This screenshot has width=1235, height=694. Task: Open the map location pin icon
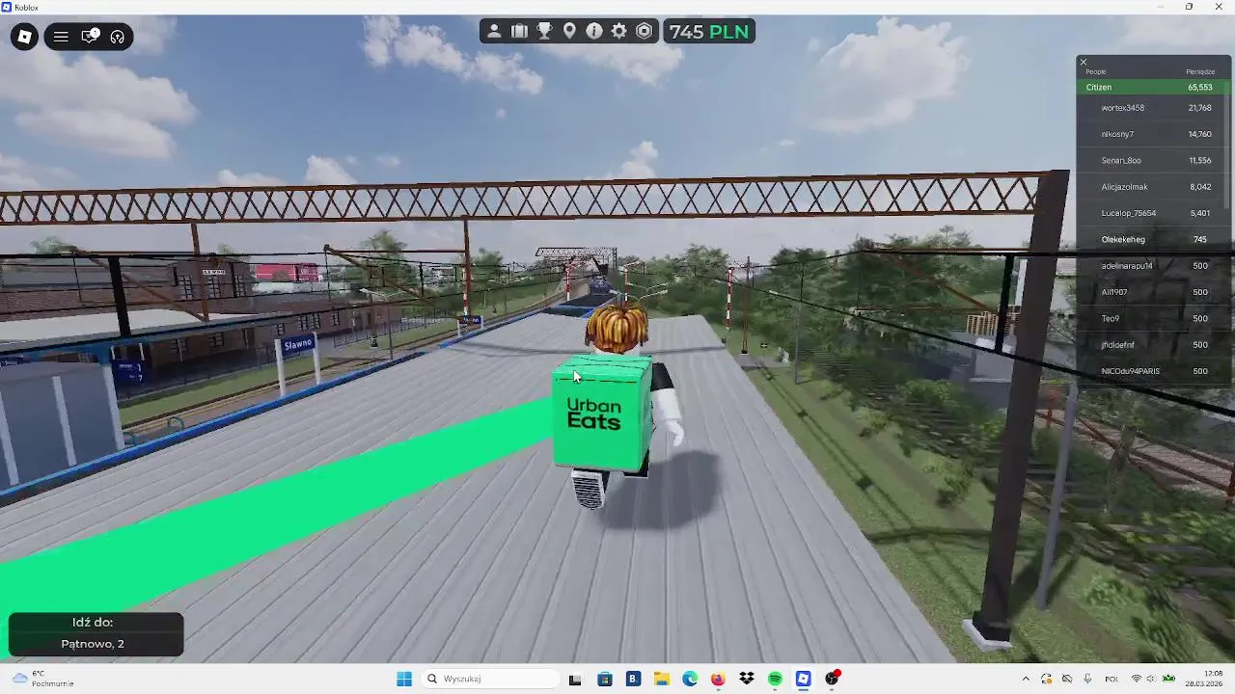pos(569,32)
